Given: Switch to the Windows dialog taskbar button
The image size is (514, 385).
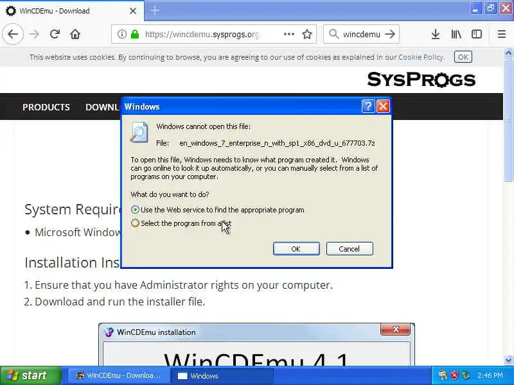Looking at the screenshot, I should point(222,375).
